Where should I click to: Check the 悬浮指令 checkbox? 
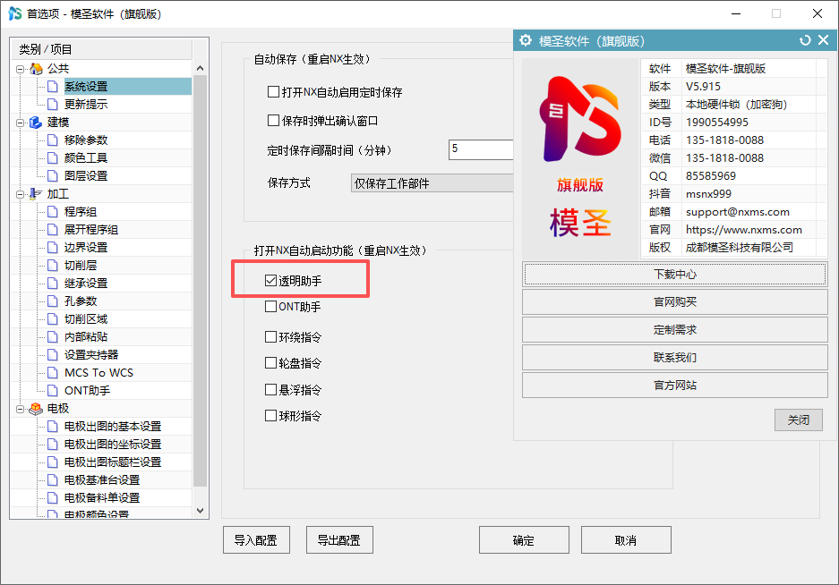(270, 389)
